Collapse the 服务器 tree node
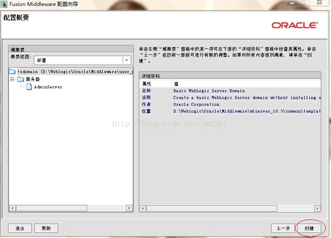This screenshot has height=238, width=331. 12,79
